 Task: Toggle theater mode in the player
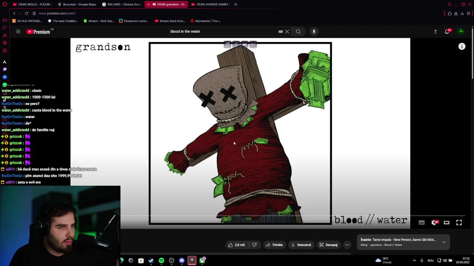point(447,222)
